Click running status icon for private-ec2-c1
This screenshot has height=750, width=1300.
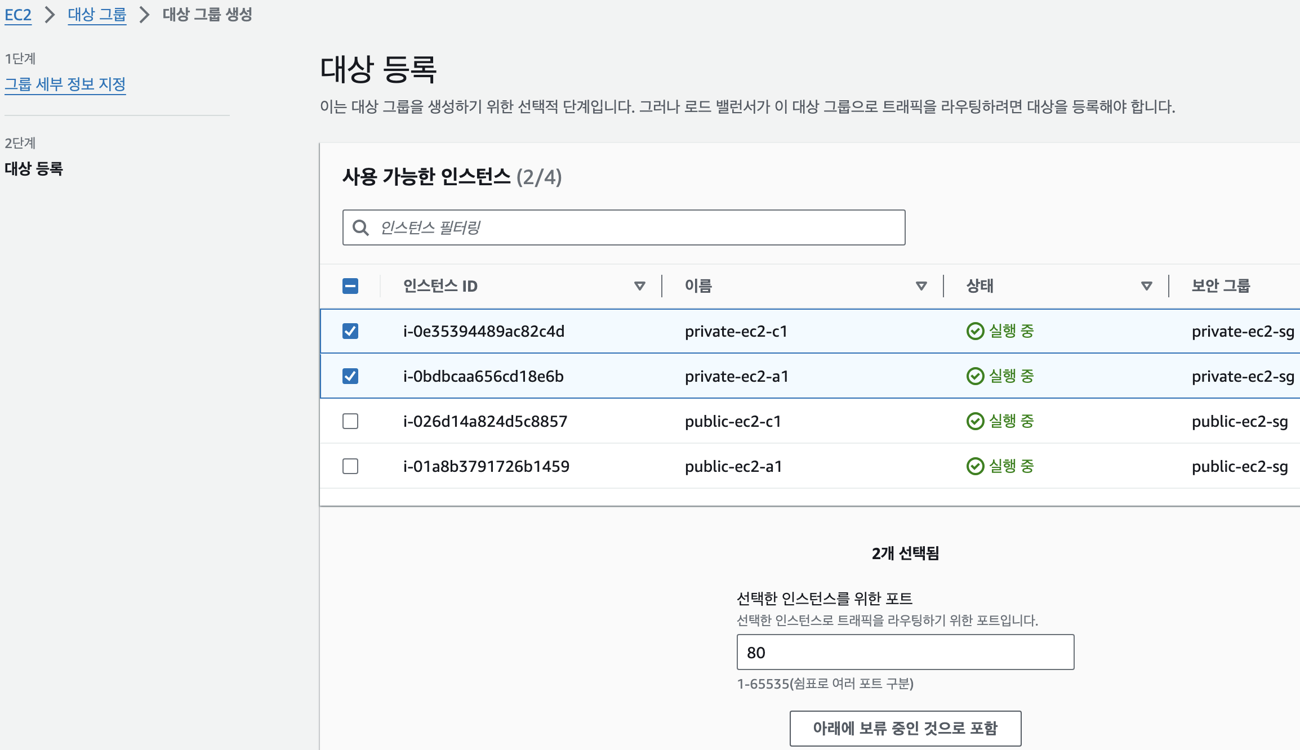coord(975,331)
